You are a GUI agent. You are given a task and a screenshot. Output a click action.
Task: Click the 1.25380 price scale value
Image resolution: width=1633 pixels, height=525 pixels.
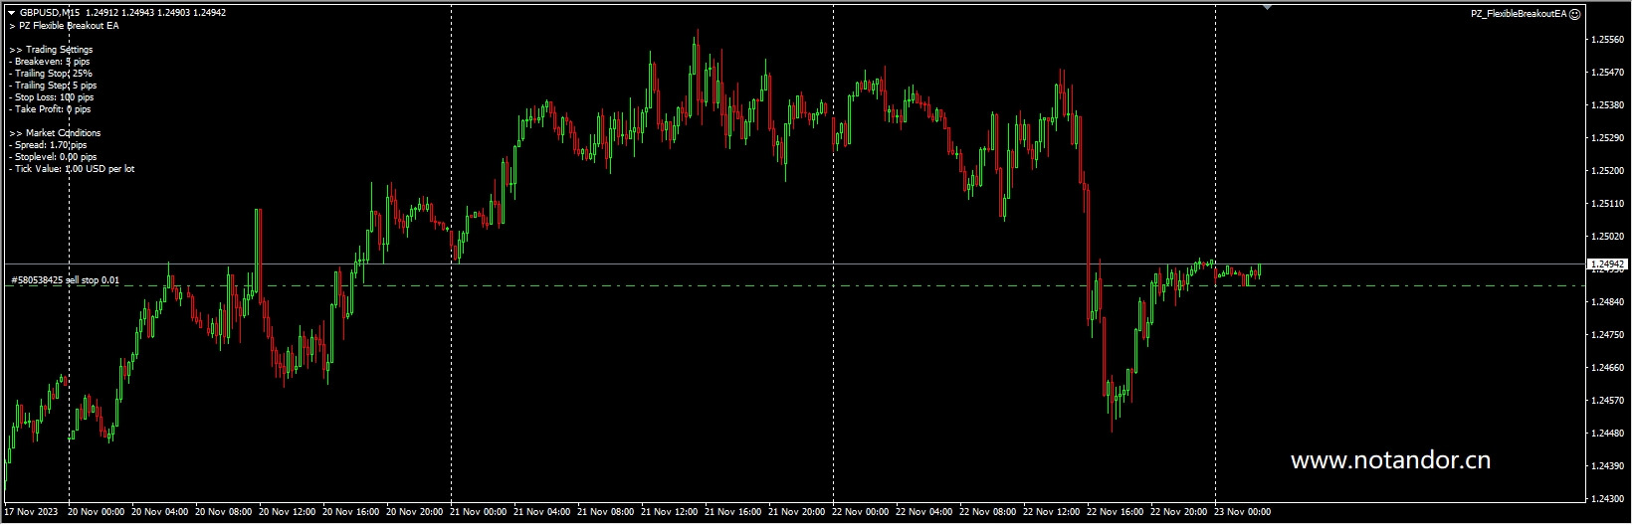pos(1607,105)
